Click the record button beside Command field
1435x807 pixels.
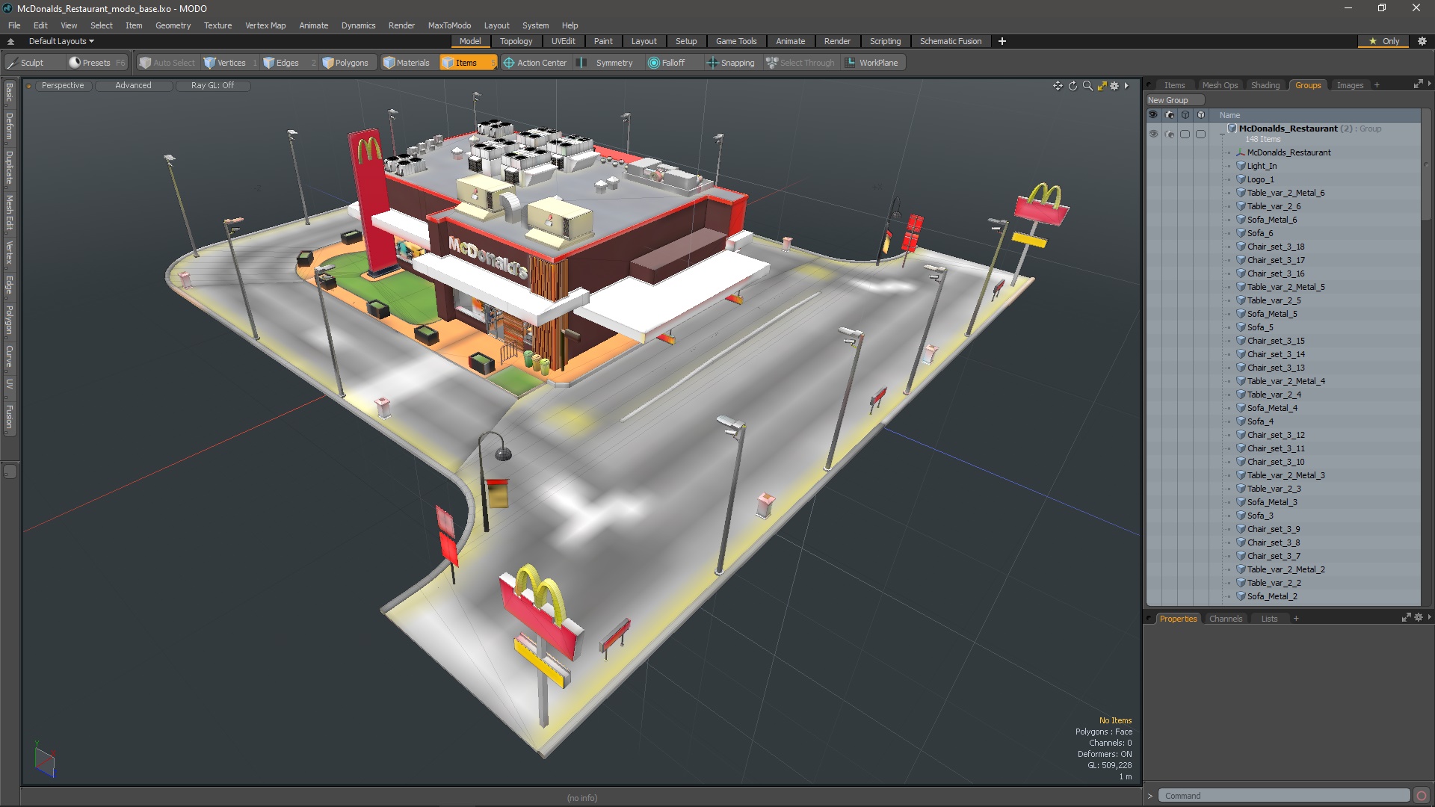click(x=1422, y=796)
